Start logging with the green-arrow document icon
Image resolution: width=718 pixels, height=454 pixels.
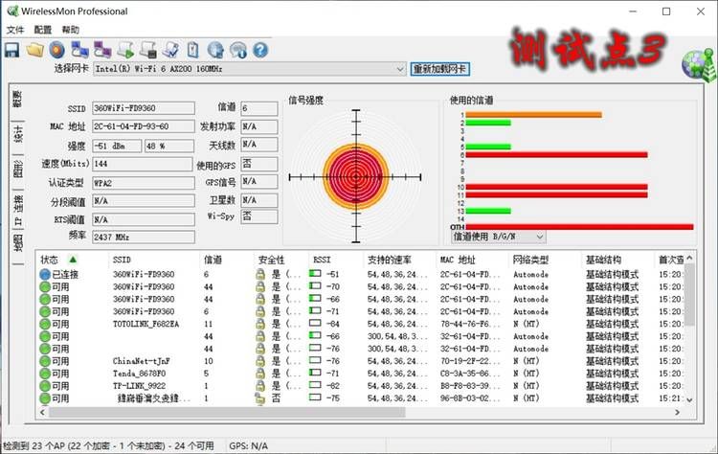[x=125, y=50]
